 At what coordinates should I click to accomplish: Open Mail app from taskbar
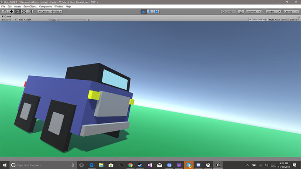click(x=159, y=165)
